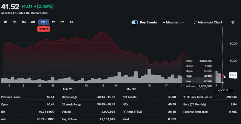Click the red data point on the crosshair

223,75
